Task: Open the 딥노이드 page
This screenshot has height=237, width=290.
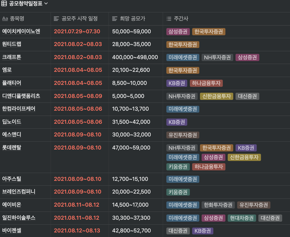Action: [12, 121]
